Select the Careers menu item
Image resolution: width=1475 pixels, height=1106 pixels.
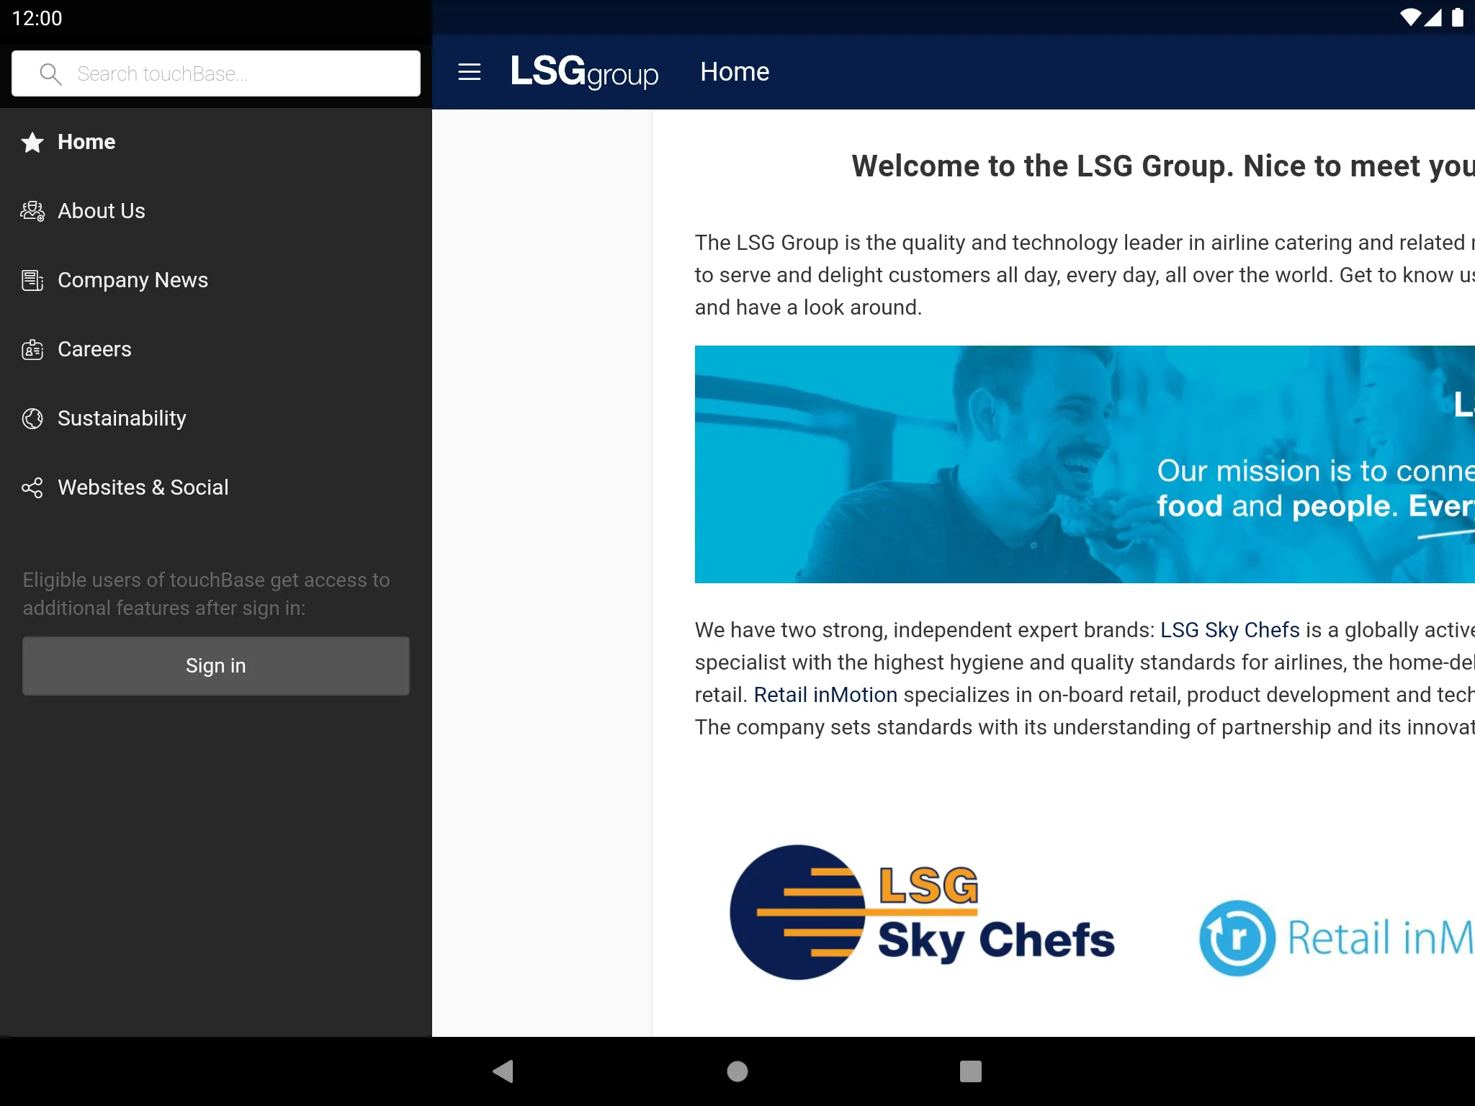[x=216, y=349]
